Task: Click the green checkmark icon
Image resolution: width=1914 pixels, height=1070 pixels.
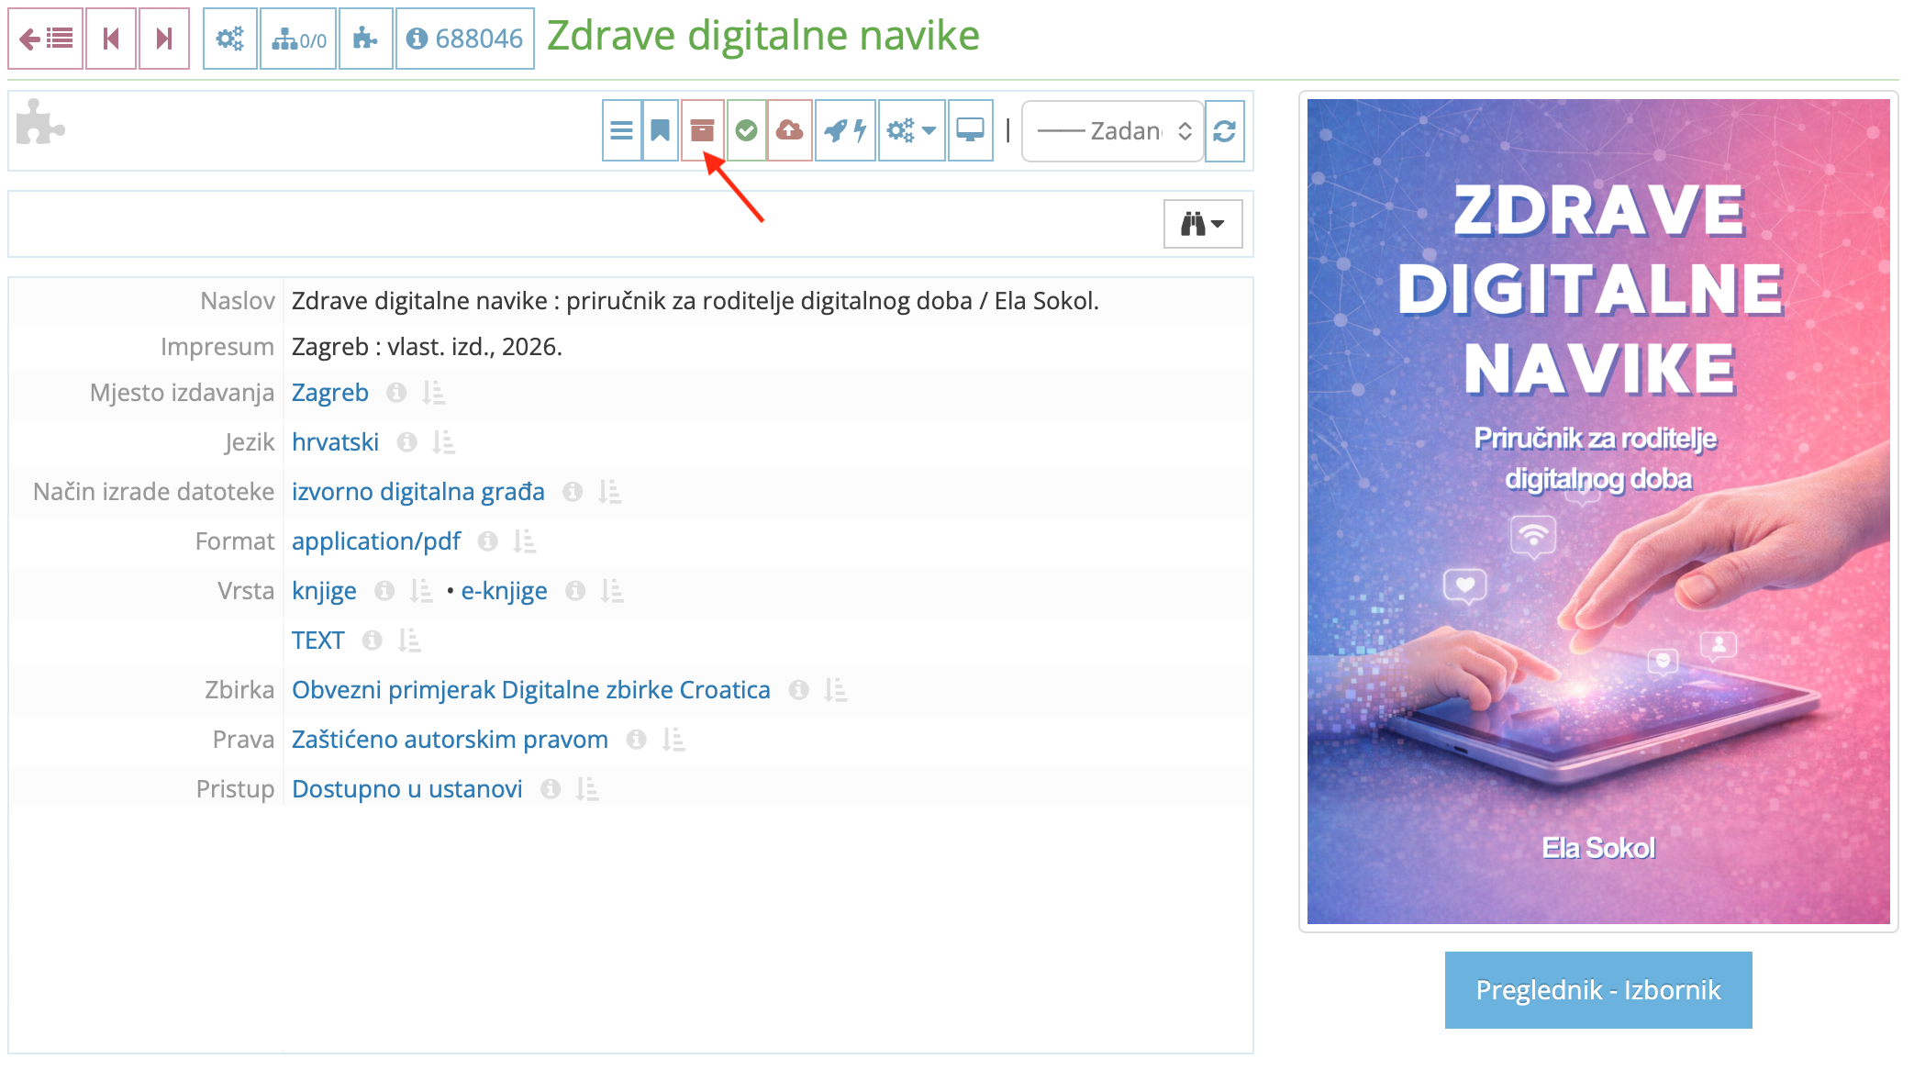Action: pos(746,131)
